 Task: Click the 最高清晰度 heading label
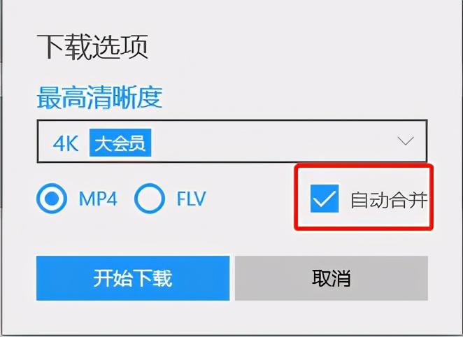(99, 97)
